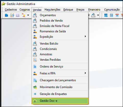123x107 pixels.
Task: Open Vendas Perdidas
Action: 60,60
